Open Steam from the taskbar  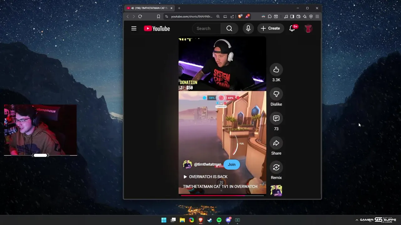[210, 220]
